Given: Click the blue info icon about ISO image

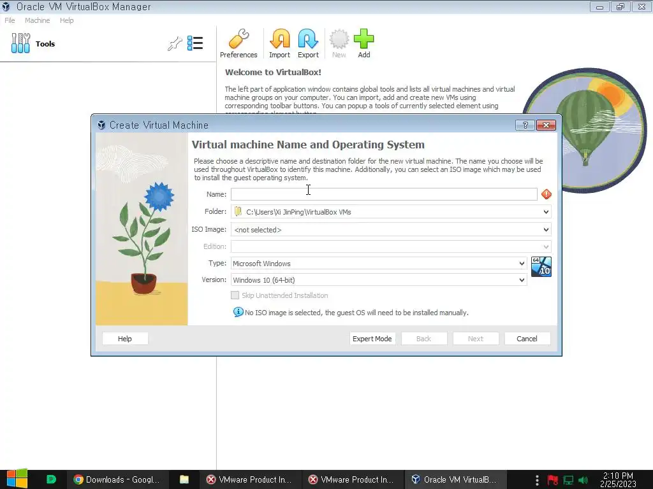Looking at the screenshot, I should (238, 312).
